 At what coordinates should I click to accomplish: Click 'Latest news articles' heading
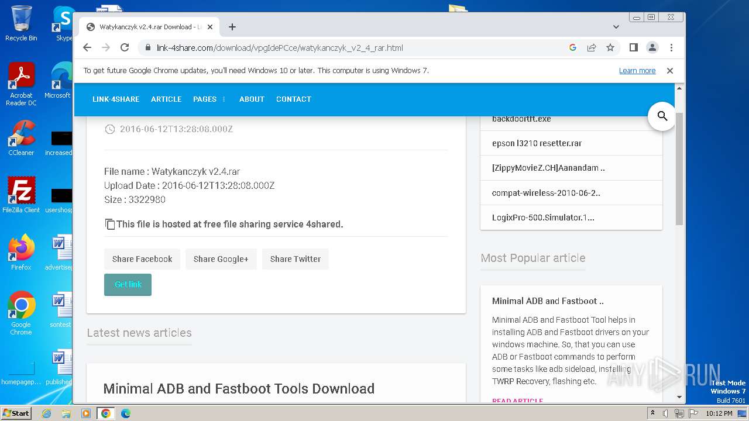pyautogui.click(x=139, y=333)
